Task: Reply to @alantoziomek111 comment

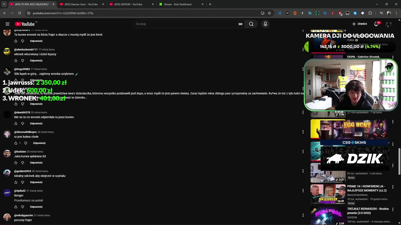Action: tap(36, 61)
